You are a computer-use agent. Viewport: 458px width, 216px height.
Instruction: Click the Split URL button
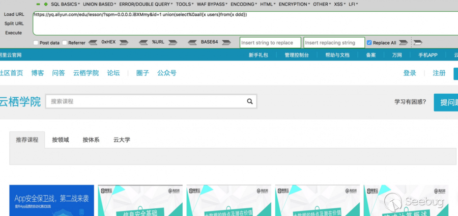[x=14, y=23]
